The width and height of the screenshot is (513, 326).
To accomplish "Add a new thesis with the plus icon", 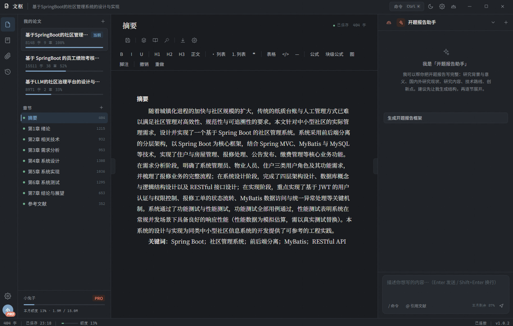I will tap(103, 21).
